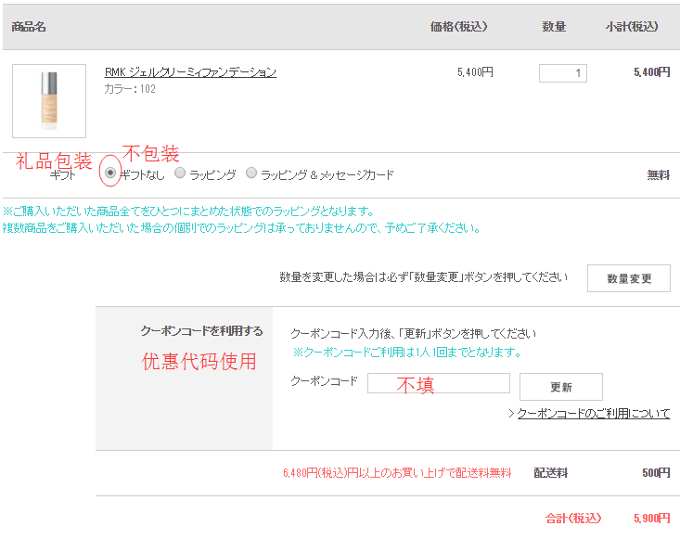Open the RMK ジェルクリーミィファンデーション product link
The height and width of the screenshot is (539, 680).
pyautogui.click(x=190, y=72)
